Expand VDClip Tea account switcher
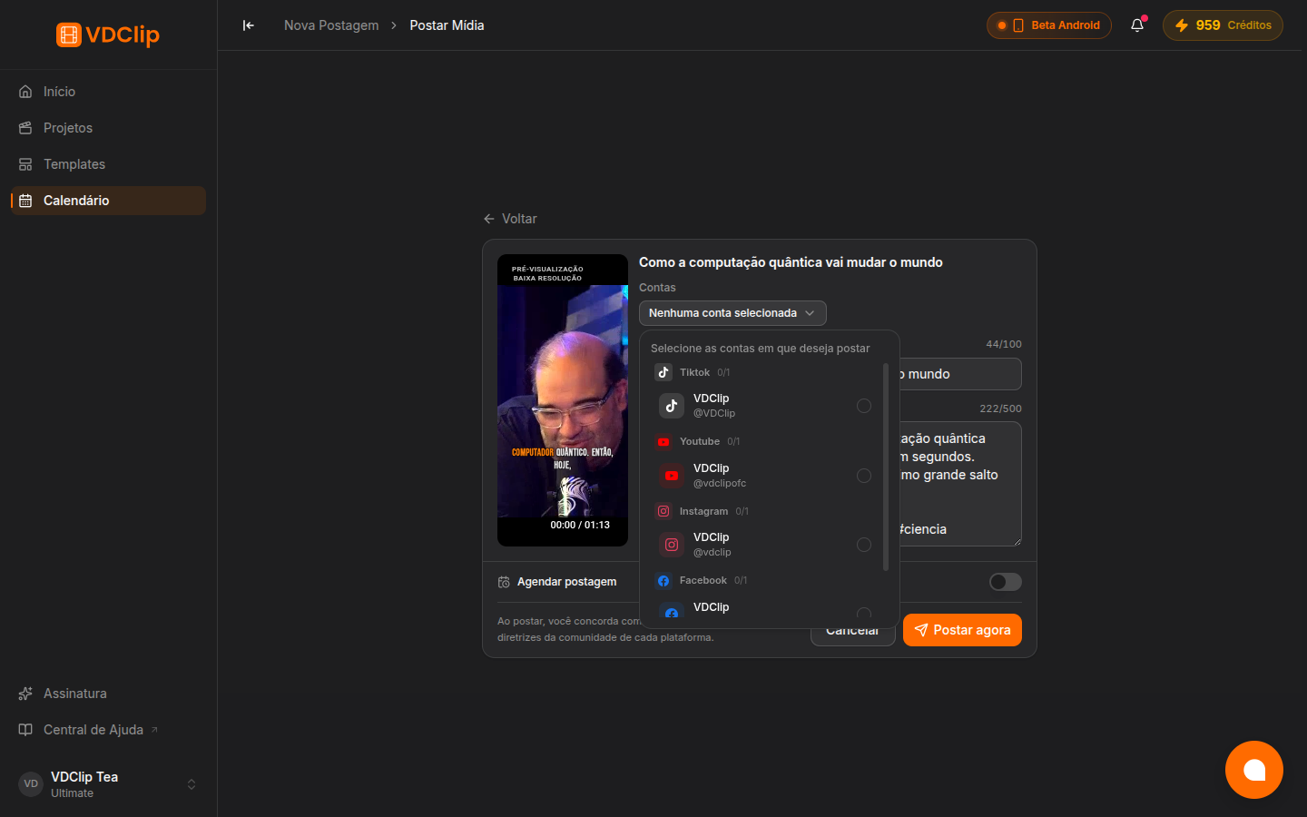 coord(192,784)
